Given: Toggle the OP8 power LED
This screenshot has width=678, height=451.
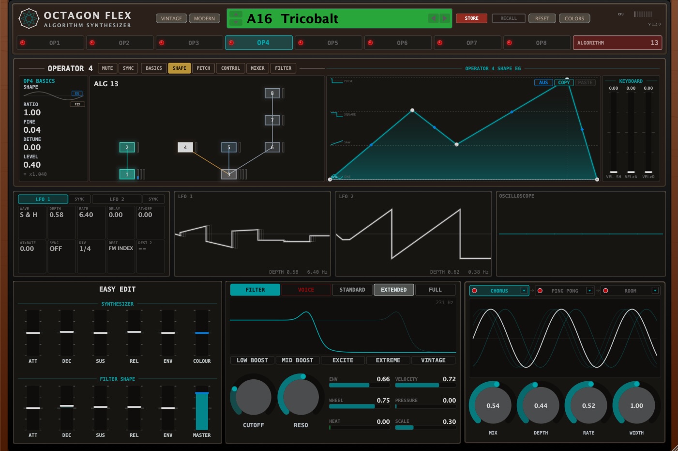Looking at the screenshot, I should (509, 43).
